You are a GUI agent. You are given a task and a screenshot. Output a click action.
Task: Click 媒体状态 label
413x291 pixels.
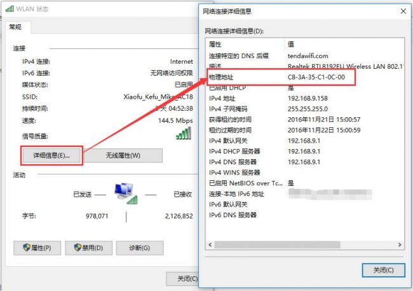click(x=35, y=85)
